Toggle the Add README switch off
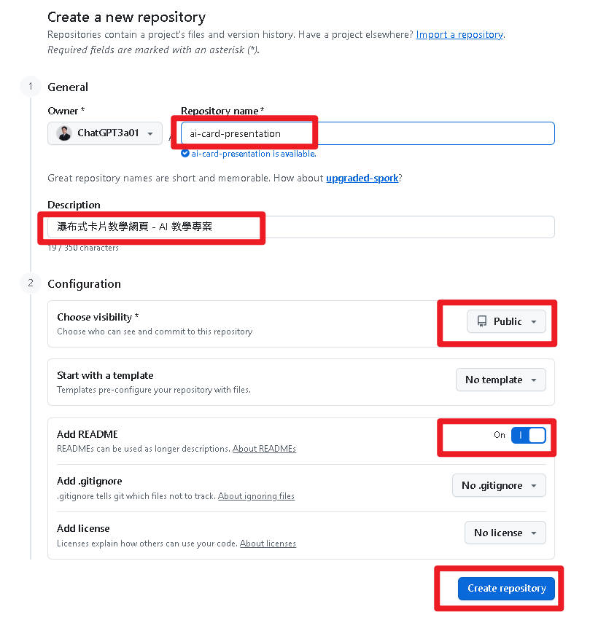The width and height of the screenshot is (590, 620). pyautogui.click(x=528, y=435)
